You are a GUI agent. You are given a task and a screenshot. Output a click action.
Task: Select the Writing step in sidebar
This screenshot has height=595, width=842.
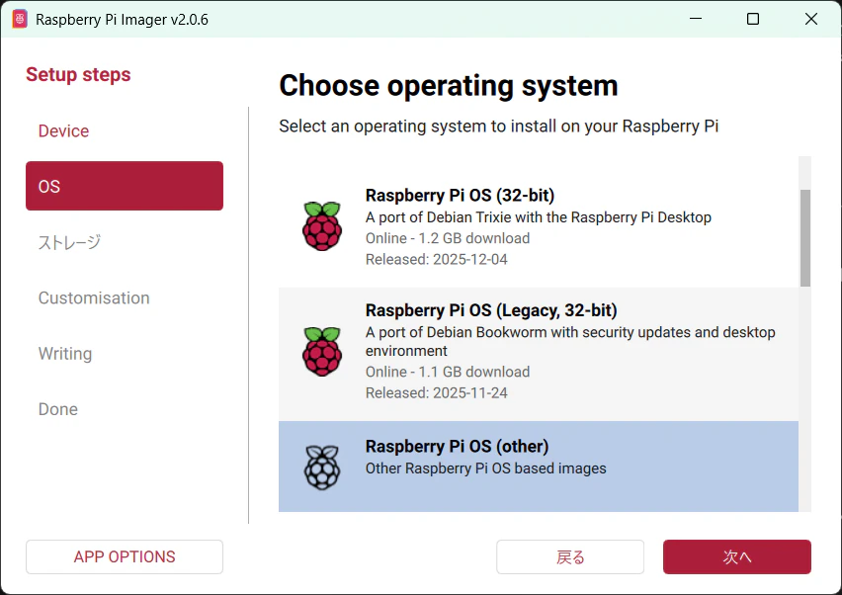pyautogui.click(x=125, y=354)
